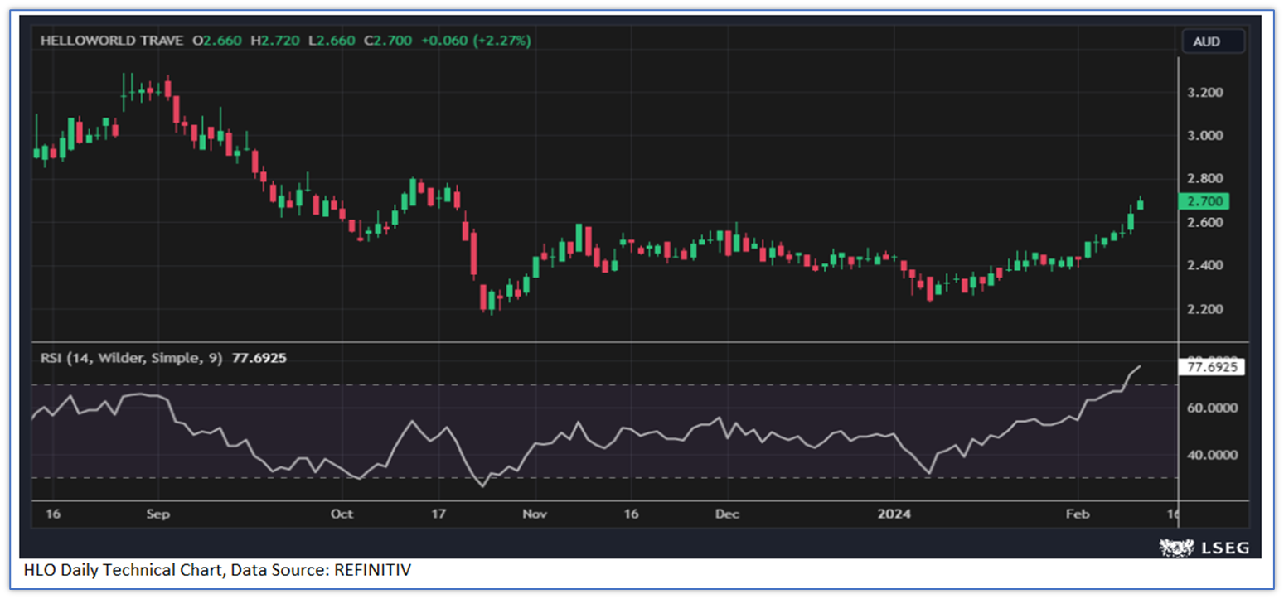Click the 60.0000 RSI axis label
The height and width of the screenshot is (599, 1284).
[x=1212, y=408]
